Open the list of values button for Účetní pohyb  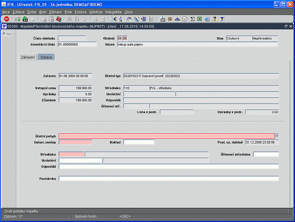coord(277,136)
